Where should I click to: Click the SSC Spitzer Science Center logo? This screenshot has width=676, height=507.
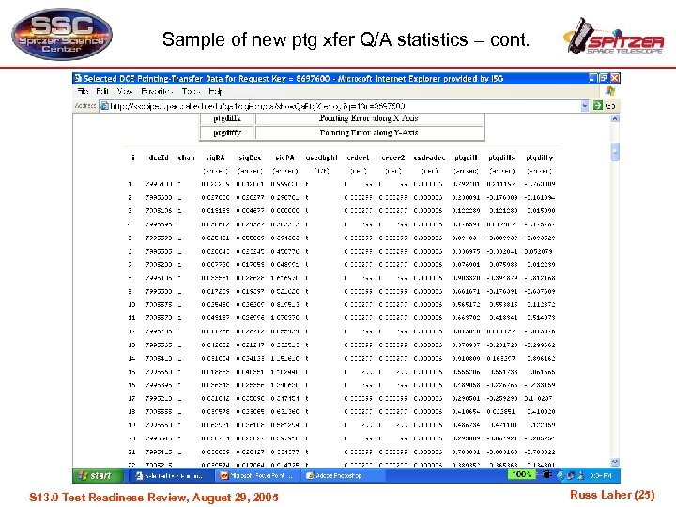tap(62, 35)
